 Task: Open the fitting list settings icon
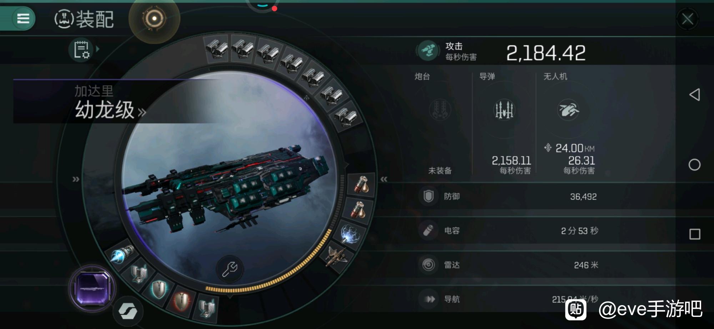click(x=81, y=50)
